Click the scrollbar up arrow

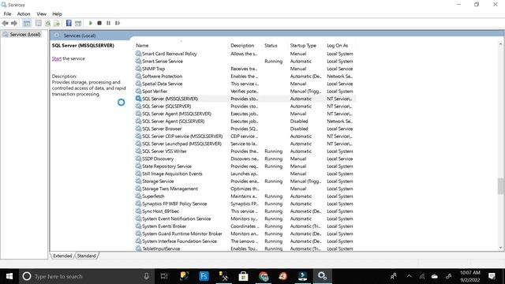[500, 44]
